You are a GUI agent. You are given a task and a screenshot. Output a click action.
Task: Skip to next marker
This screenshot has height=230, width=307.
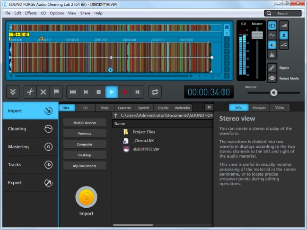(x=138, y=92)
